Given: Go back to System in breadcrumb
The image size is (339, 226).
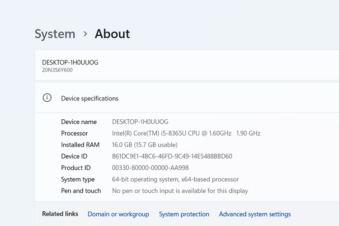Looking at the screenshot, I should tap(55, 34).
